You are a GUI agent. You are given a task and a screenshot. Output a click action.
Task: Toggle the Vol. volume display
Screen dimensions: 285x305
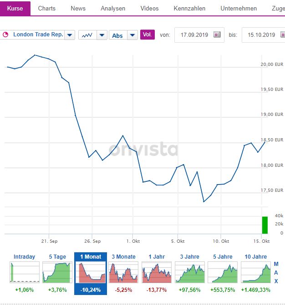pyautogui.click(x=147, y=35)
